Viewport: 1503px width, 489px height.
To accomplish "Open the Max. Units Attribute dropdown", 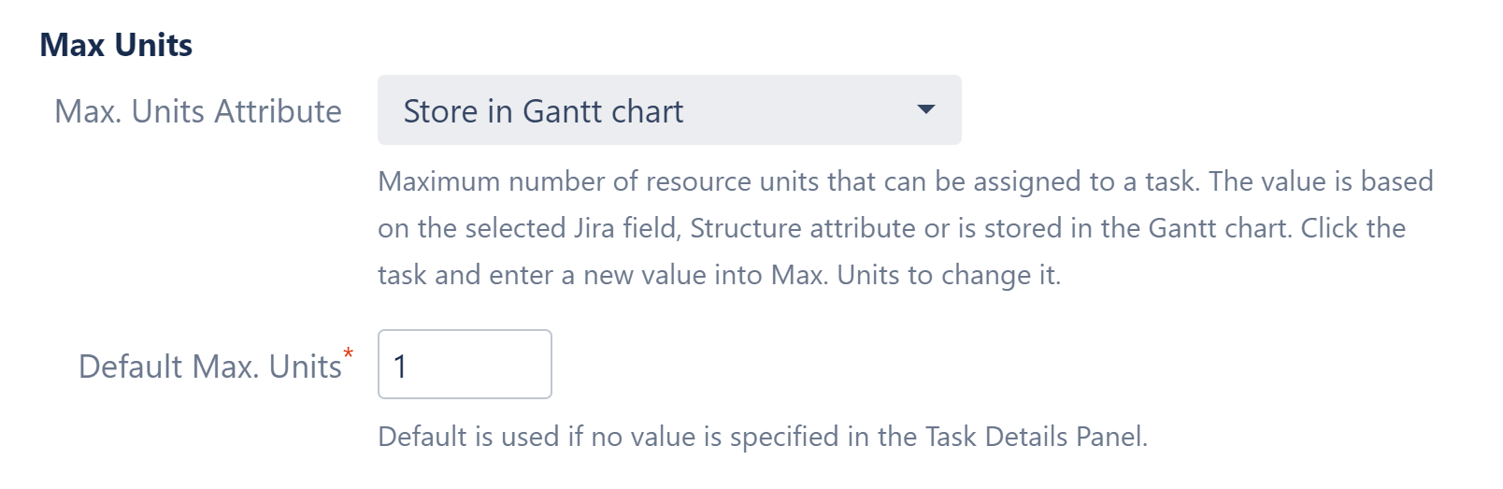I will 668,110.
